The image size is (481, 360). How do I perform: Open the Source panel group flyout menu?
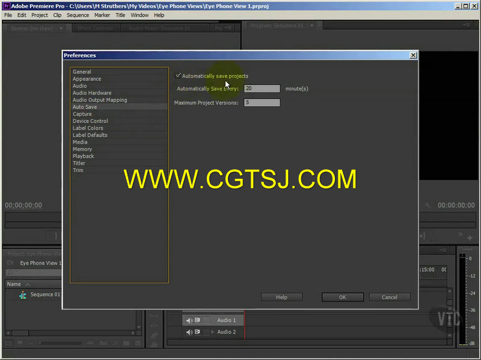(x=227, y=28)
